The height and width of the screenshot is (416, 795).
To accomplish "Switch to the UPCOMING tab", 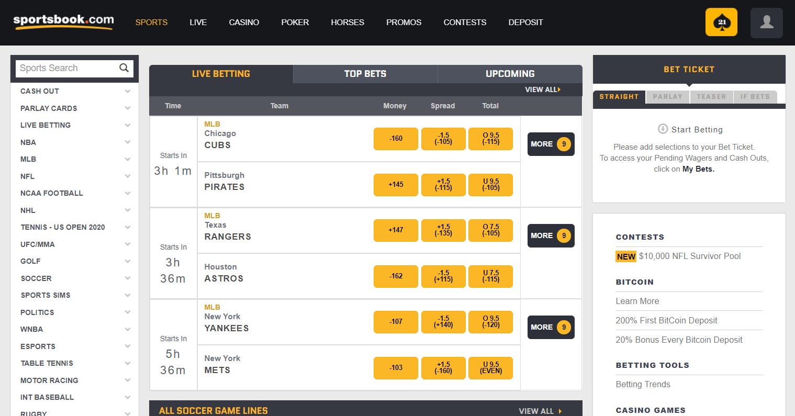I will click(510, 74).
